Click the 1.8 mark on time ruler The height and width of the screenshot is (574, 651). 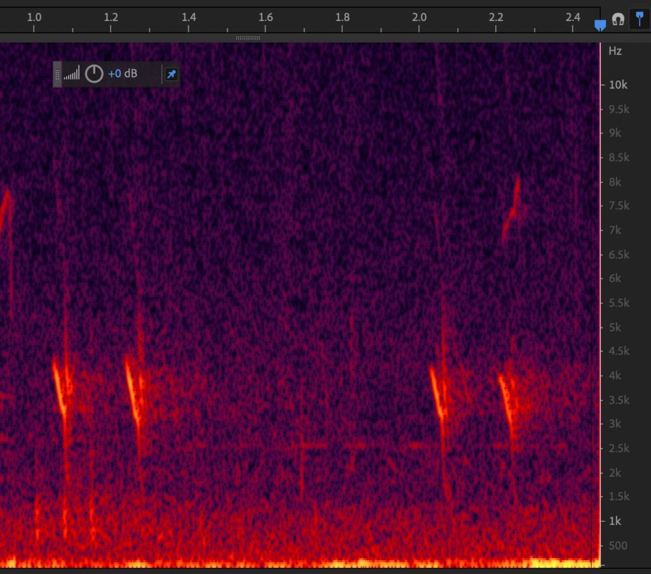coord(343,17)
